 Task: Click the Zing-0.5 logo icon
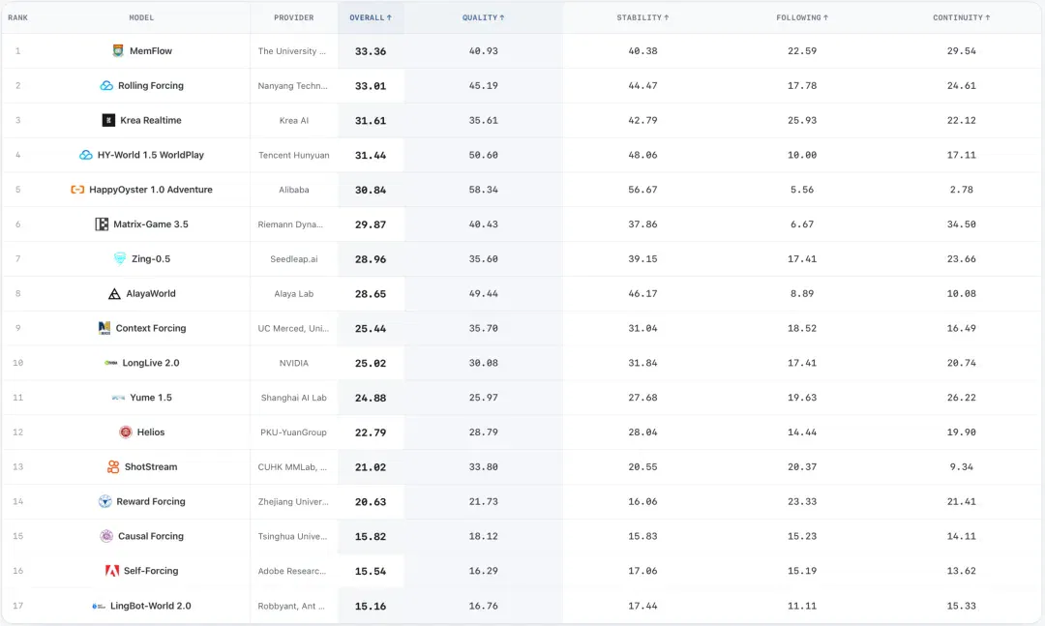120,258
